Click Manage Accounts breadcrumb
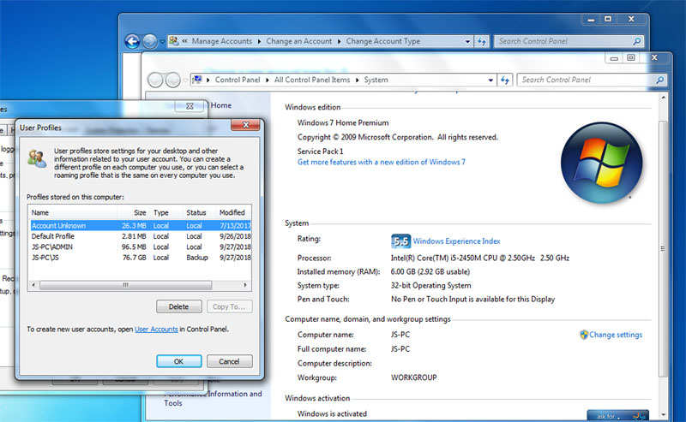Screen dimensions: 686x422 tap(222, 41)
